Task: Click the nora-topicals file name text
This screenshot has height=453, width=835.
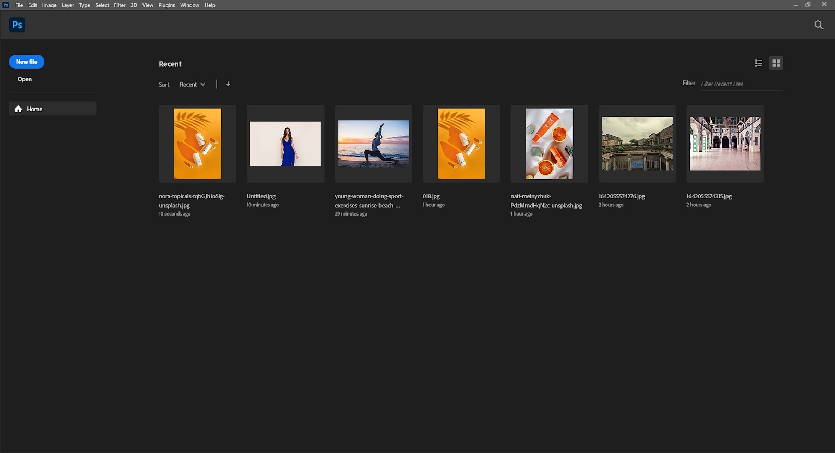Action: tap(192, 201)
